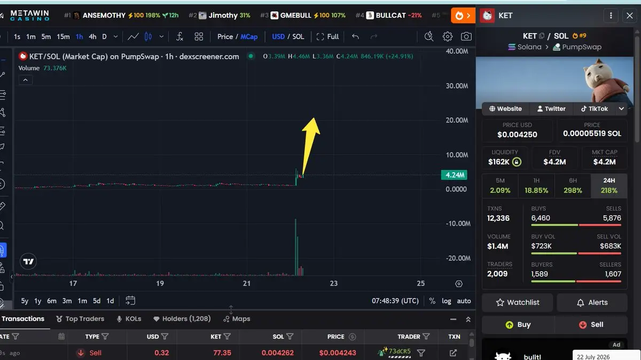The image size is (641, 360).
Task: Copy the KET token address
Action: point(542,36)
